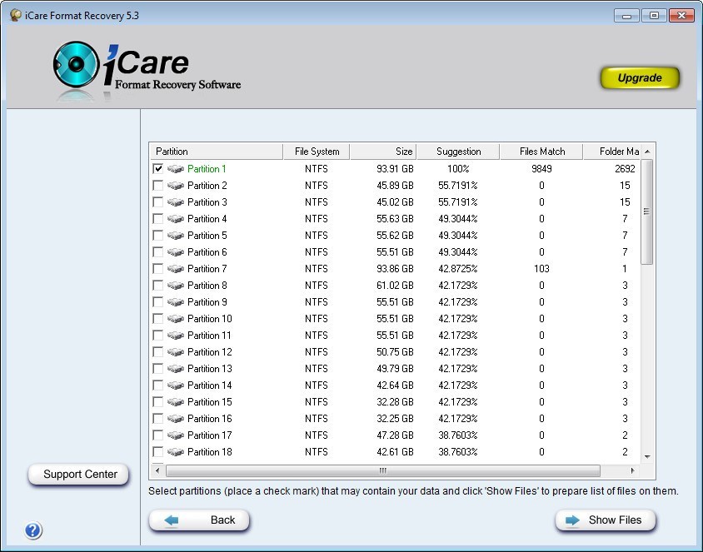Click the drive icon beside Partition 13
This screenshot has height=552, width=703.
pos(176,369)
